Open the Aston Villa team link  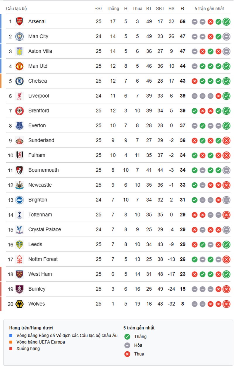click(40, 51)
